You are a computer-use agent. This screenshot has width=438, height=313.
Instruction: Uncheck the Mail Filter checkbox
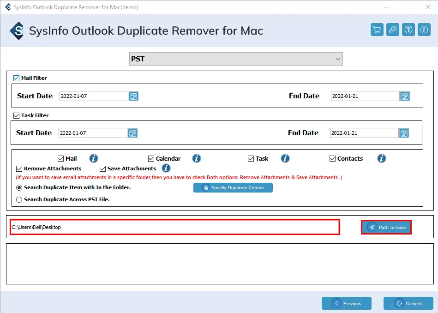point(16,78)
